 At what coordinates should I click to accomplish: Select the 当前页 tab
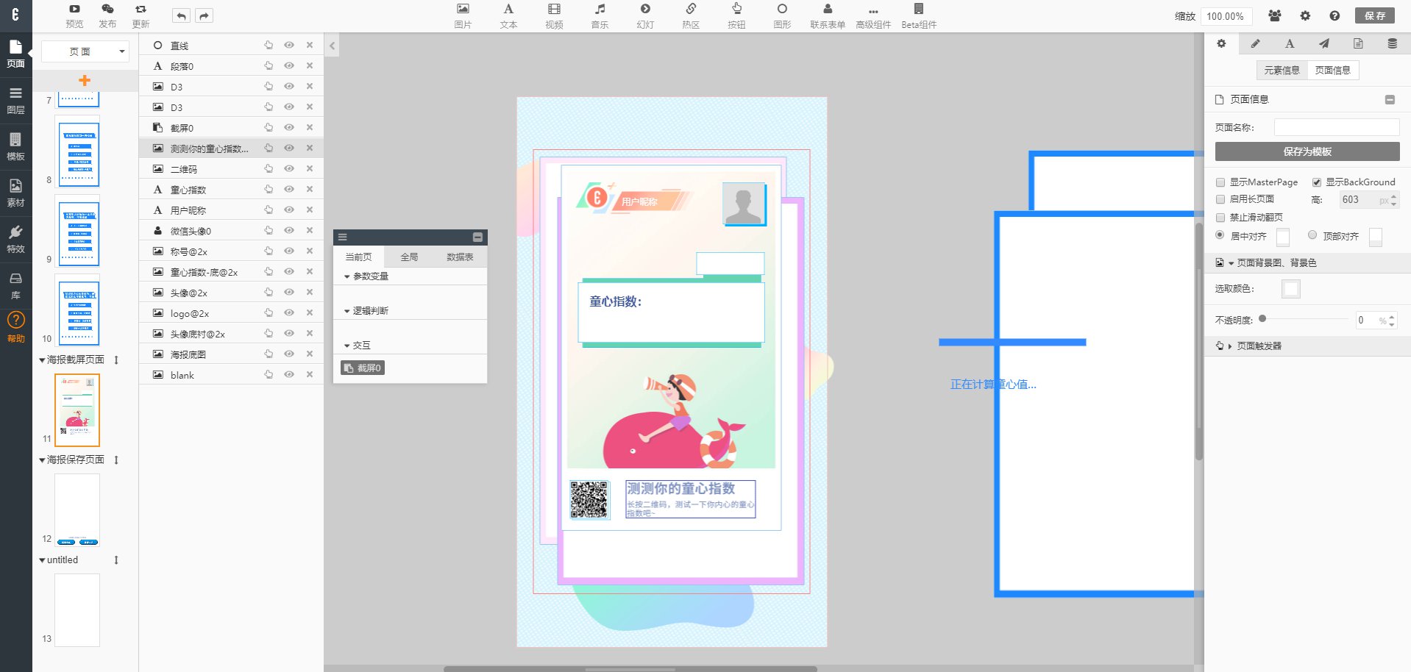click(359, 257)
